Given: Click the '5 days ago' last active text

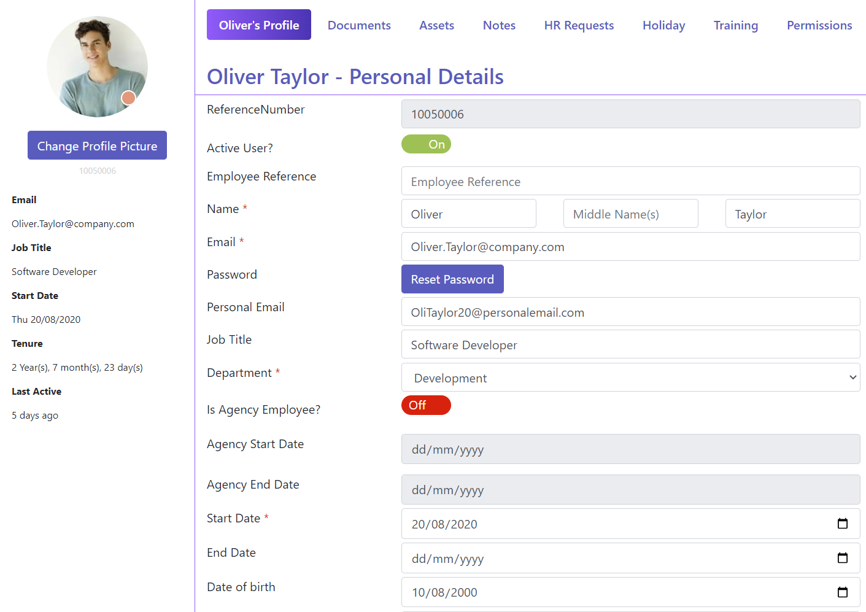Looking at the screenshot, I should [x=35, y=416].
